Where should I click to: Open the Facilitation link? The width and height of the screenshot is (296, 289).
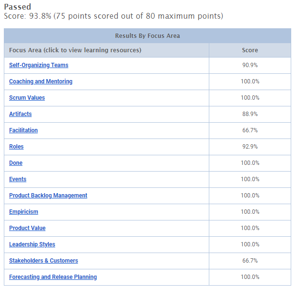[23, 130]
